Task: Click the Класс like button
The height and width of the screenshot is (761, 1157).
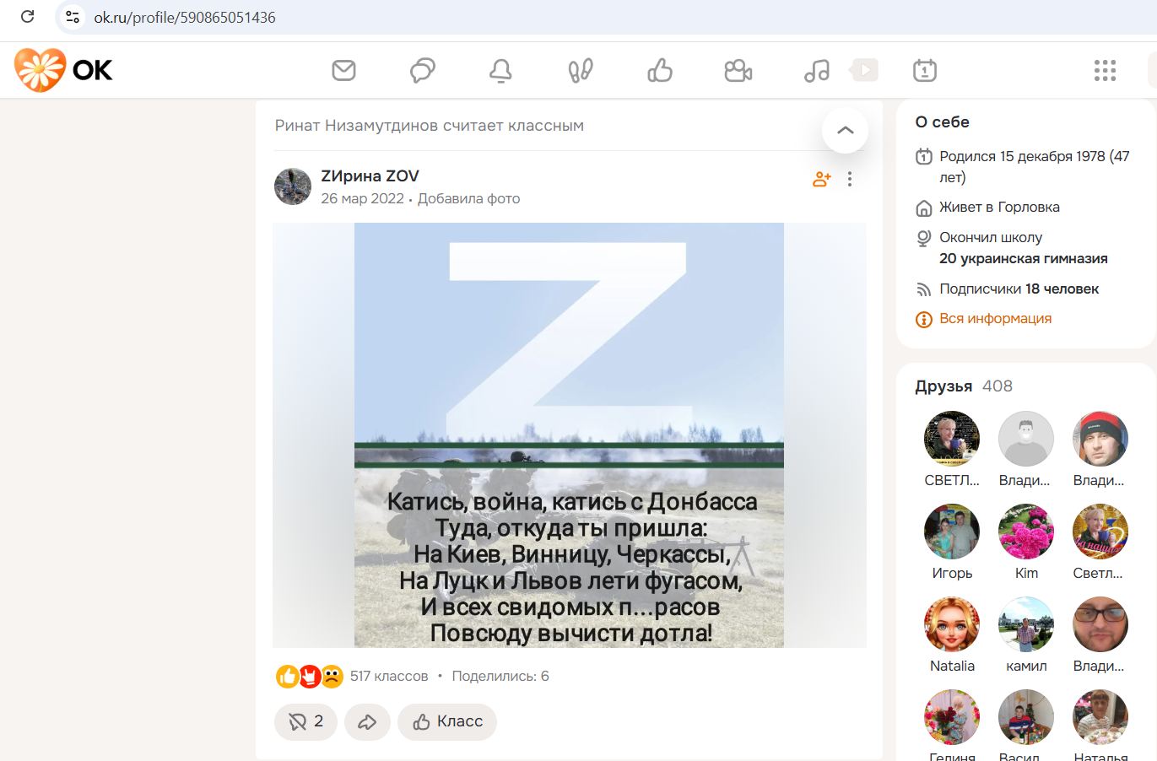Action: [x=447, y=721]
